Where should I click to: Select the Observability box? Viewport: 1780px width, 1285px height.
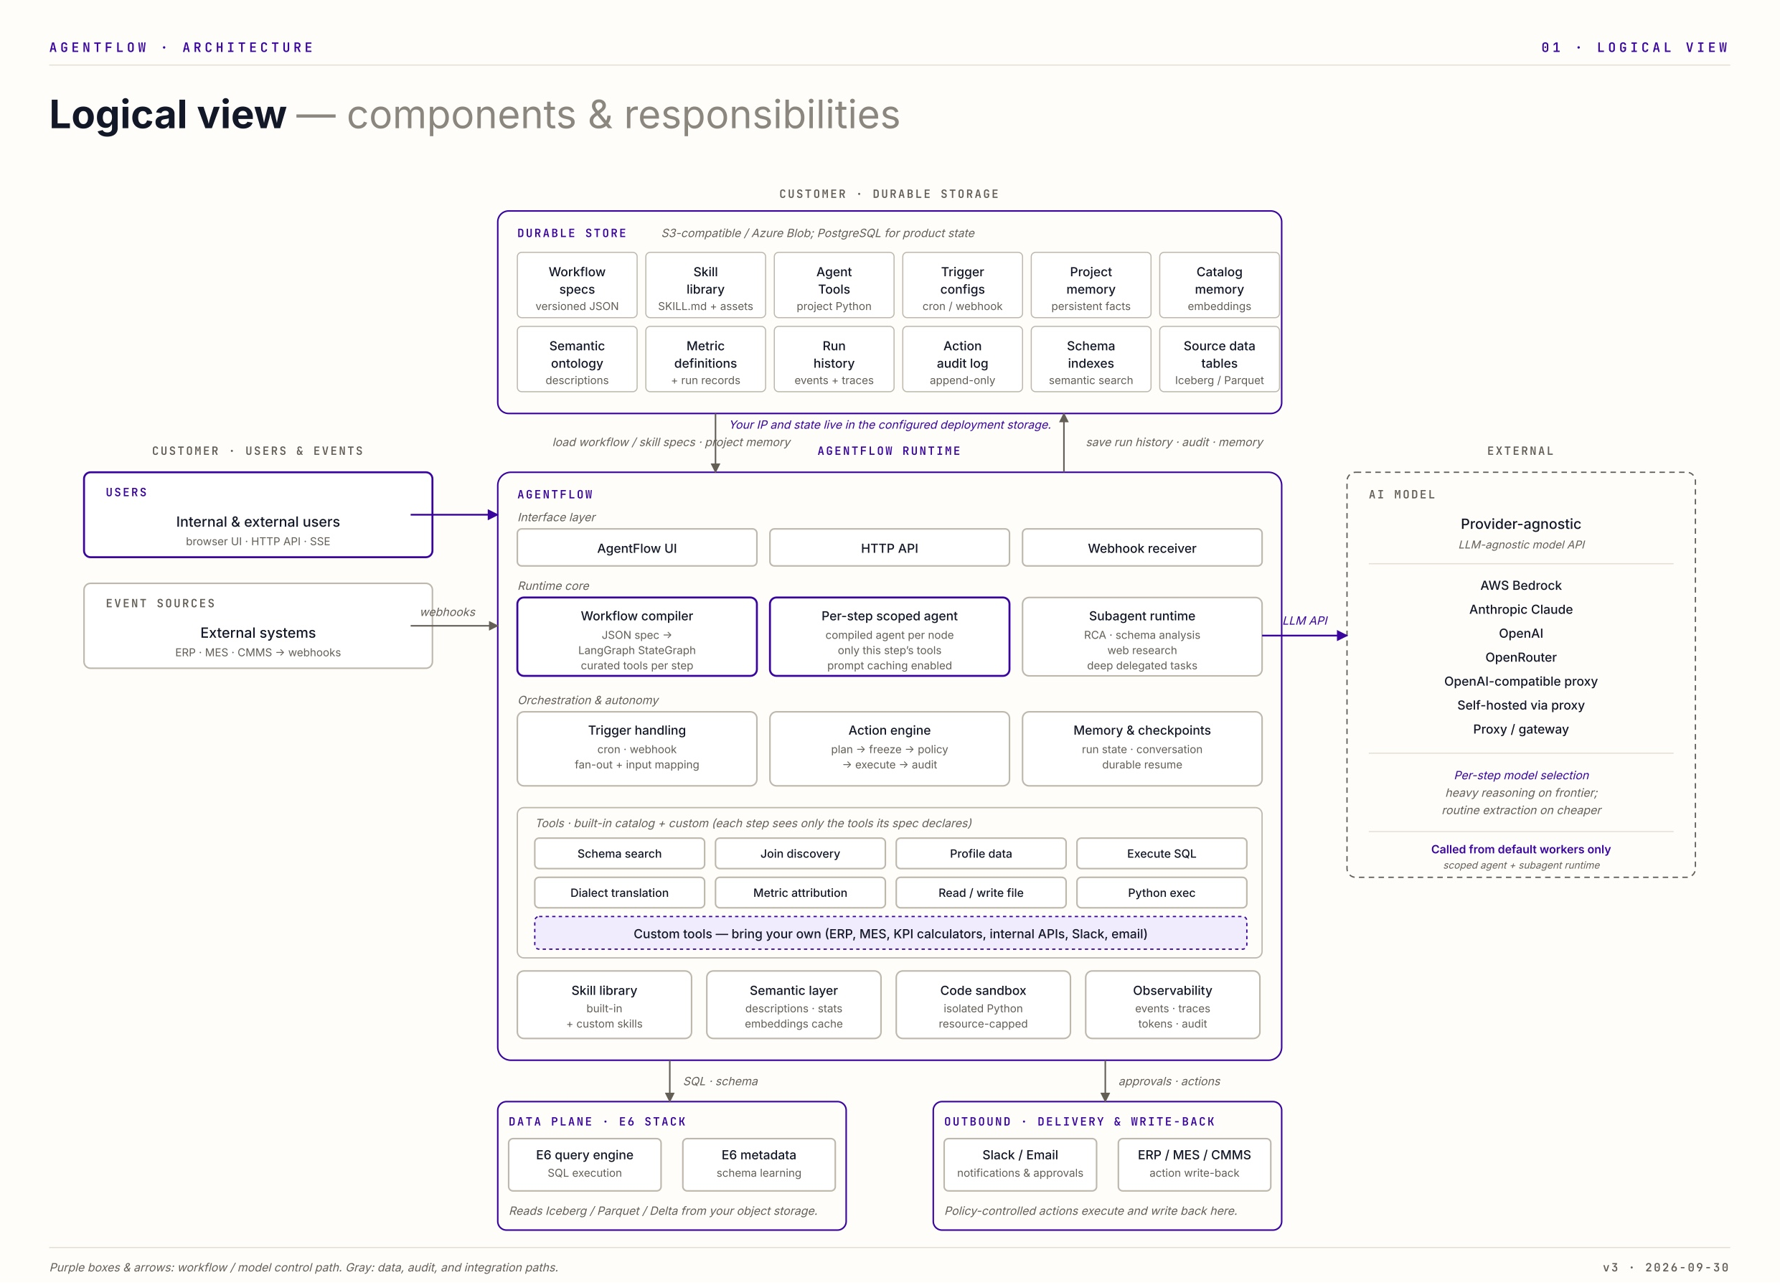[x=1172, y=1004]
